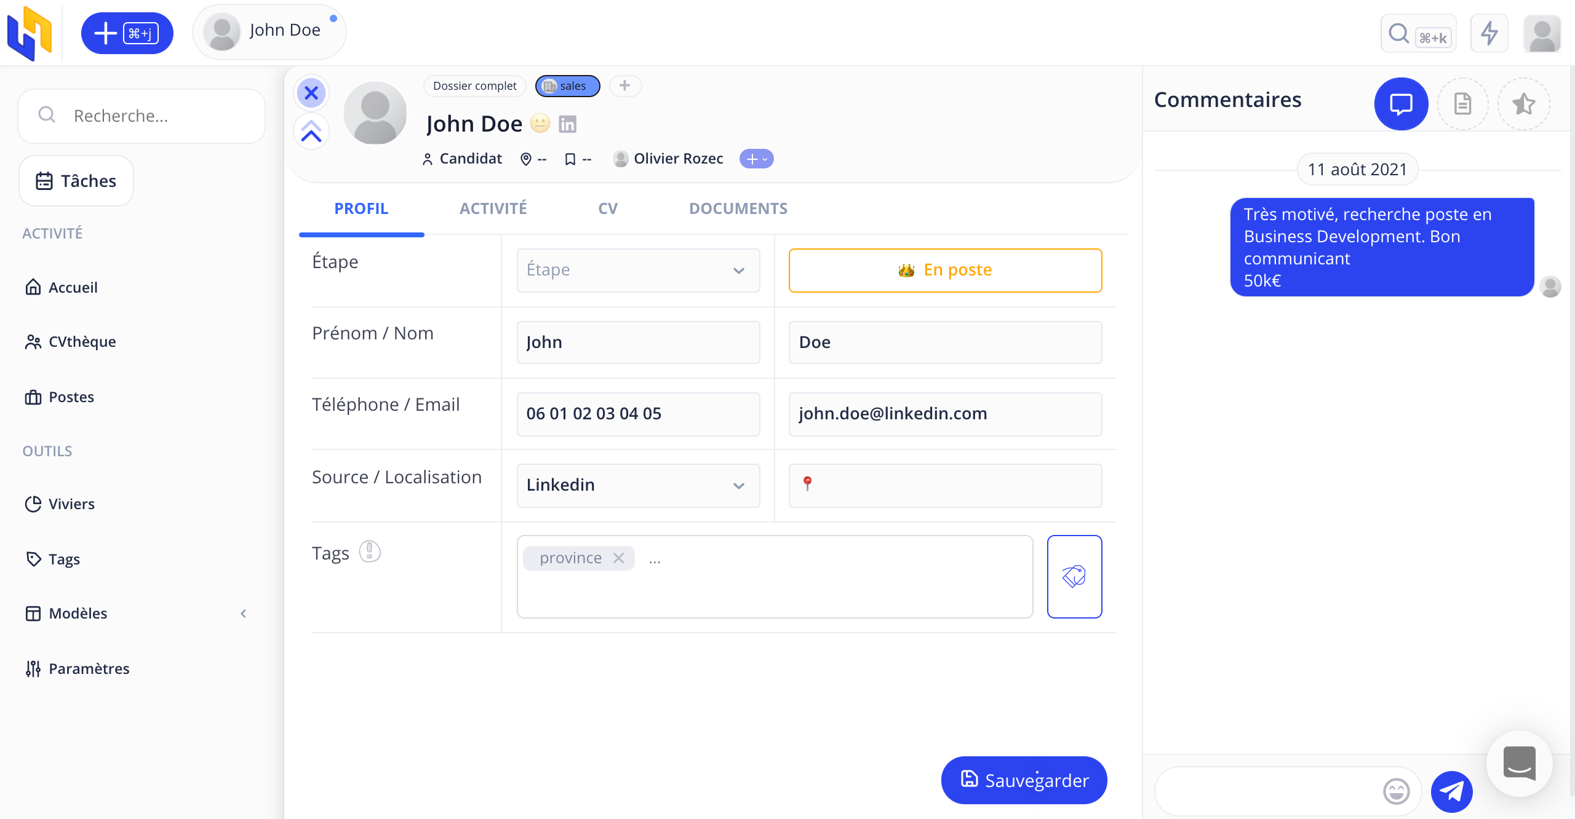Expand the Modèles sidebar submenu
1575x819 pixels.
[x=244, y=614]
